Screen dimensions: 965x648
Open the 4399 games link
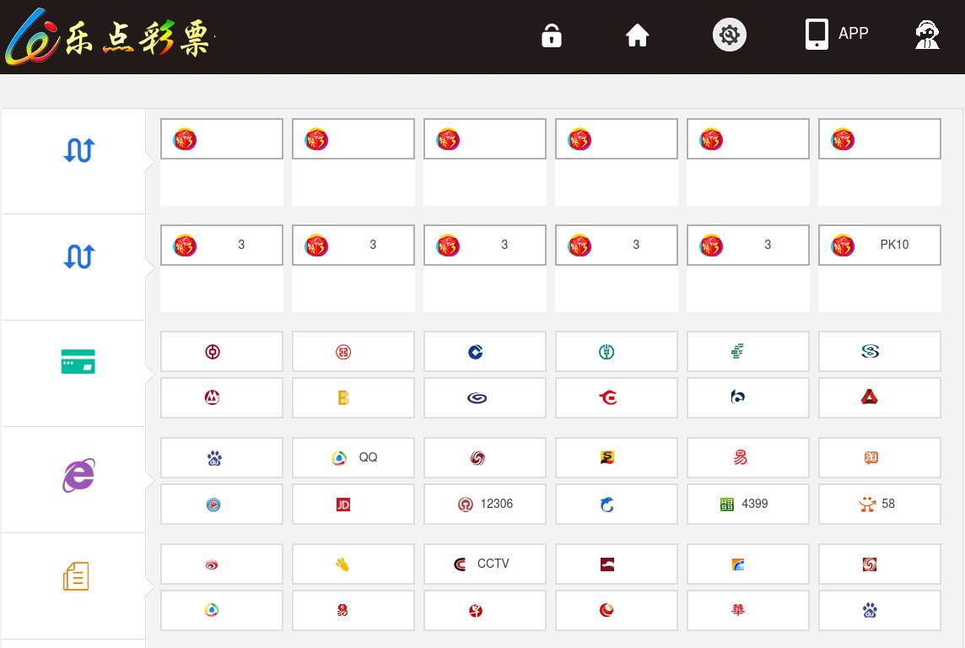click(747, 504)
